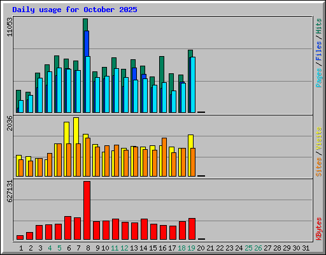Image resolution: width=326 pixels, height=255 pixels.
Task: Click day label 13 on the x-axis
Action: (x=134, y=248)
